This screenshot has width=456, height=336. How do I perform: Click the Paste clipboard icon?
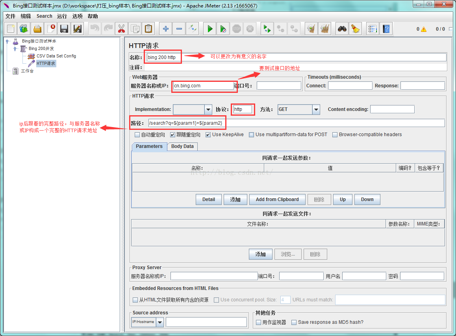148,29
